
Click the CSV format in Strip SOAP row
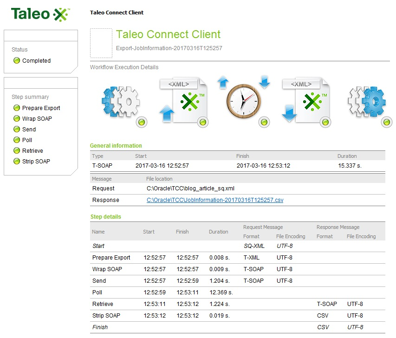[x=323, y=316]
